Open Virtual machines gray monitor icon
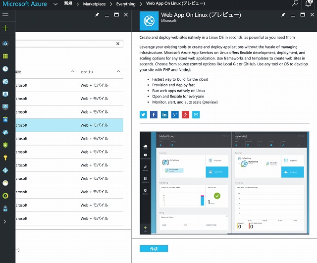 [5, 107]
